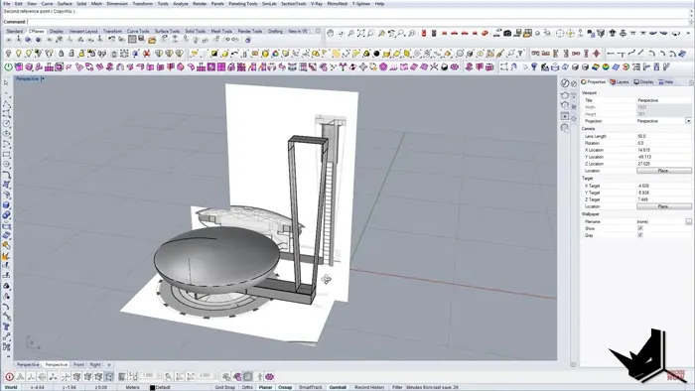
Task: Open the Transform menu
Action: 142,4
